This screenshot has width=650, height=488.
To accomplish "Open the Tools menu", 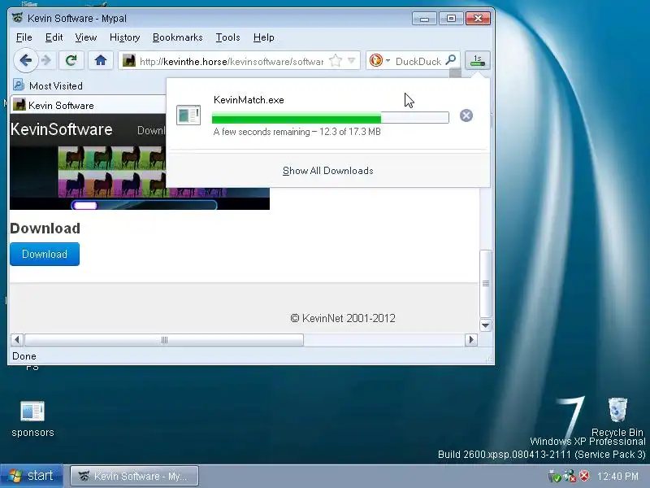I will point(227,37).
